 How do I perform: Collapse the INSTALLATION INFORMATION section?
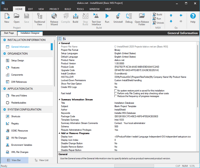click(x=5, y=40)
